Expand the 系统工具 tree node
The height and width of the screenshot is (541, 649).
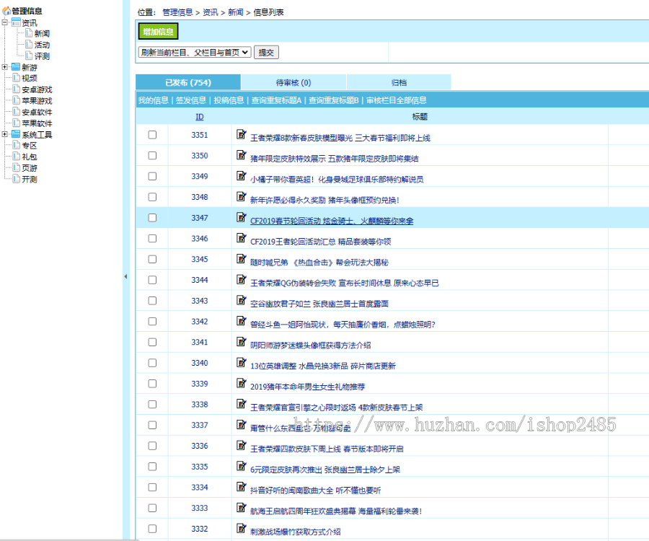pos(4,134)
